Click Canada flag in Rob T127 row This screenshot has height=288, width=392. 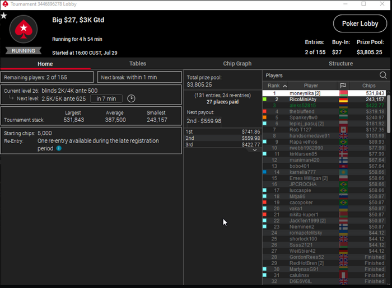coord(343,130)
